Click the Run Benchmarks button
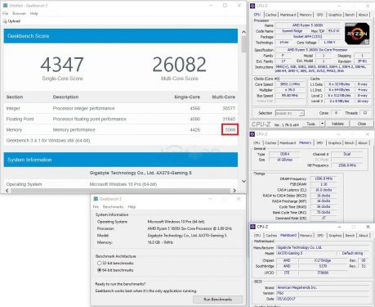 218,300
